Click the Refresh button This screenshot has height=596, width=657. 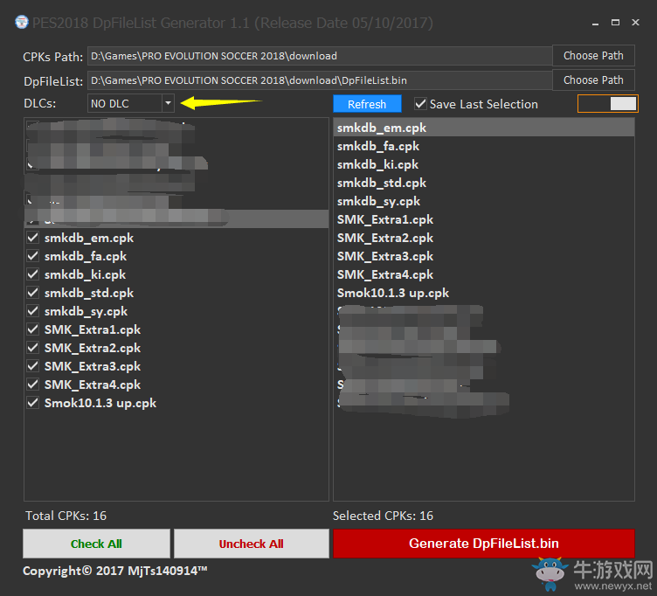point(367,104)
